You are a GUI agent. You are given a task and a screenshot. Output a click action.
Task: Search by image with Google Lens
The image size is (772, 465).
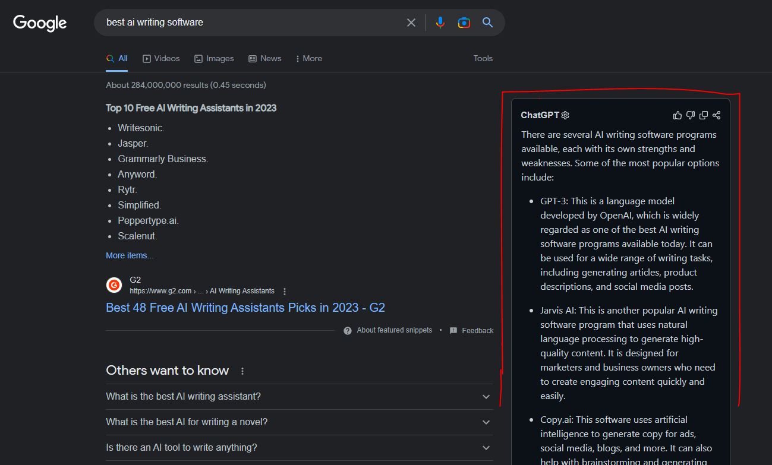(464, 22)
